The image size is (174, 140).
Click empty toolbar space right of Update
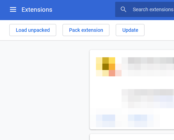[159, 30]
